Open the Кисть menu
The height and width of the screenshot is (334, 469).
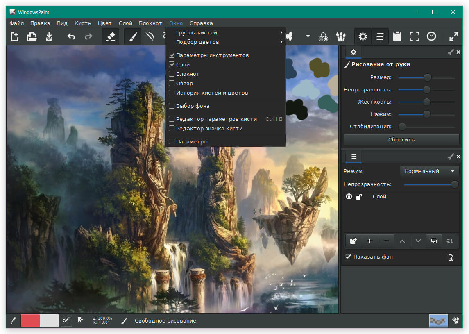pos(83,23)
